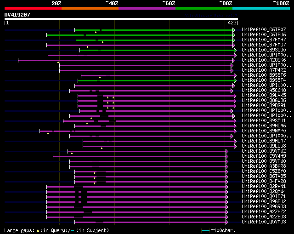Click the cyan =100char. scale bar
This screenshot has width=294, height=234.
(205, 230)
